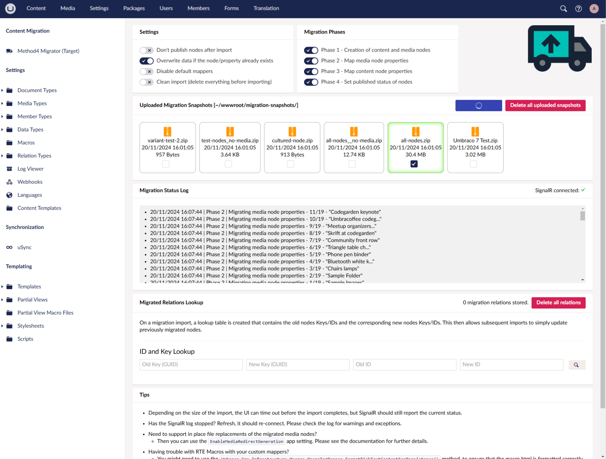Click the large migration truck illustration

click(x=559, y=48)
